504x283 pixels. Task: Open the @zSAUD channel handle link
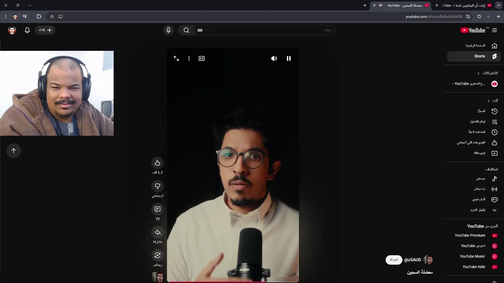[413, 260]
